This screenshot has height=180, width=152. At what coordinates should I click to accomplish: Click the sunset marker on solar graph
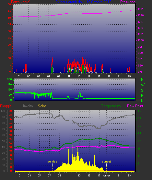coord(106,162)
